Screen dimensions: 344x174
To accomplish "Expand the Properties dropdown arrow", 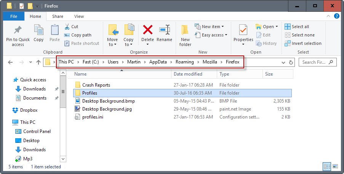I will pos(243,44).
